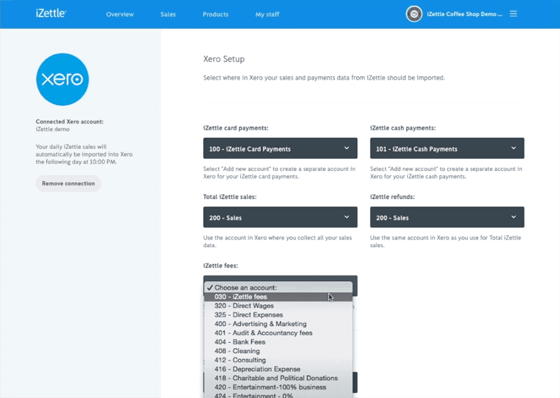The width and height of the screenshot is (560, 398).
Task: Open iZettle refunds dropdown
Action: (x=447, y=217)
